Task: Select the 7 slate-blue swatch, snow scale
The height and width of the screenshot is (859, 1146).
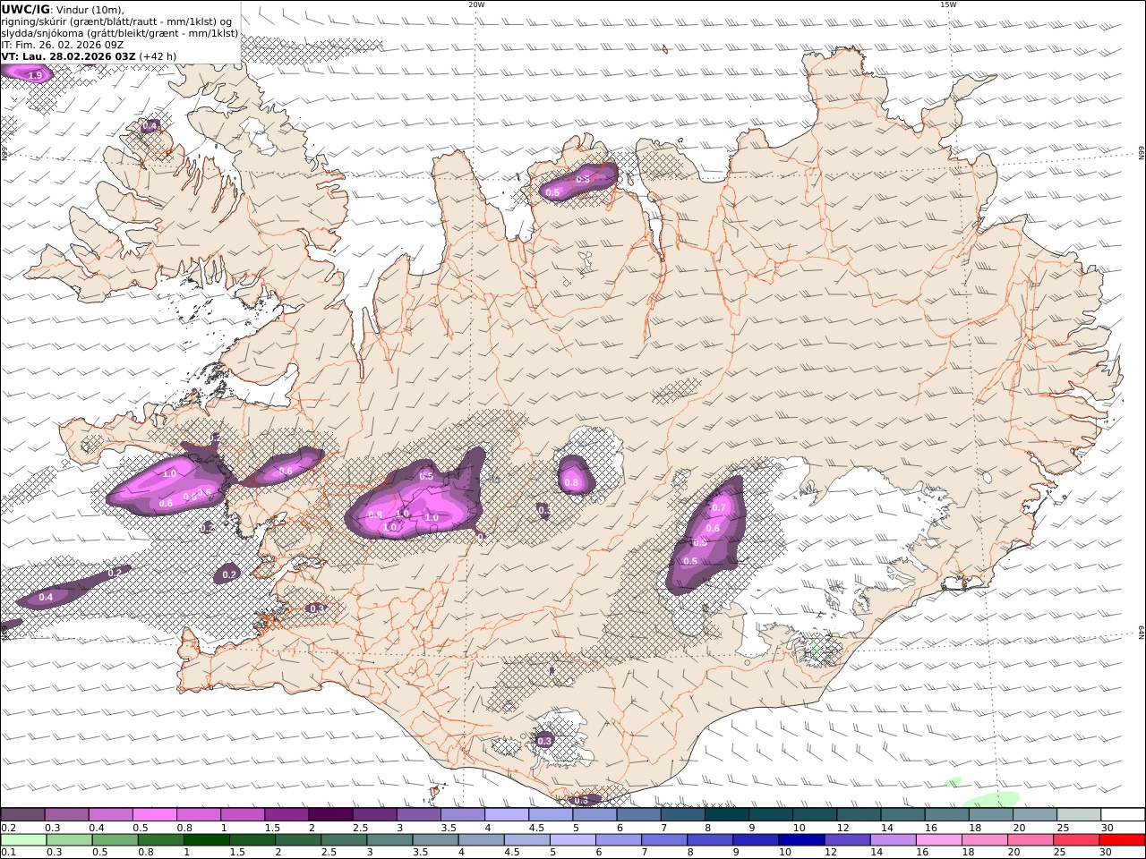Action: click(682, 814)
